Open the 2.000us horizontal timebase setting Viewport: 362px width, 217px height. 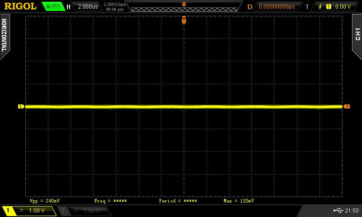click(x=87, y=7)
